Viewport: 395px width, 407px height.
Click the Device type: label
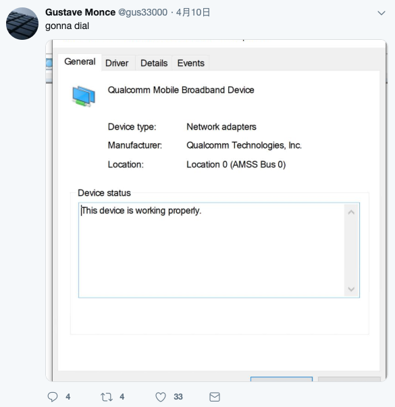[x=132, y=127]
